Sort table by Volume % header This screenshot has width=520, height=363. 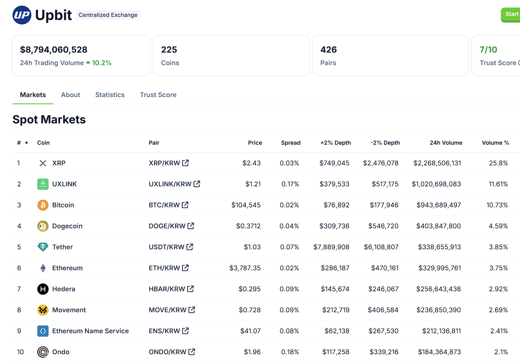496,143
